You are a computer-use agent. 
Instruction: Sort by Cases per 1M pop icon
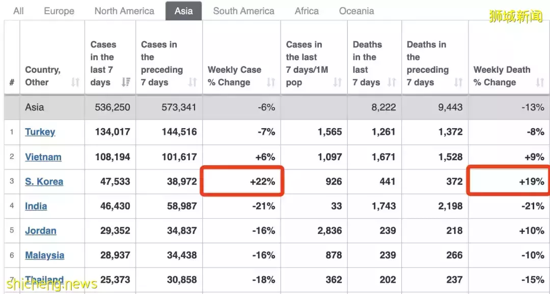(x=337, y=82)
